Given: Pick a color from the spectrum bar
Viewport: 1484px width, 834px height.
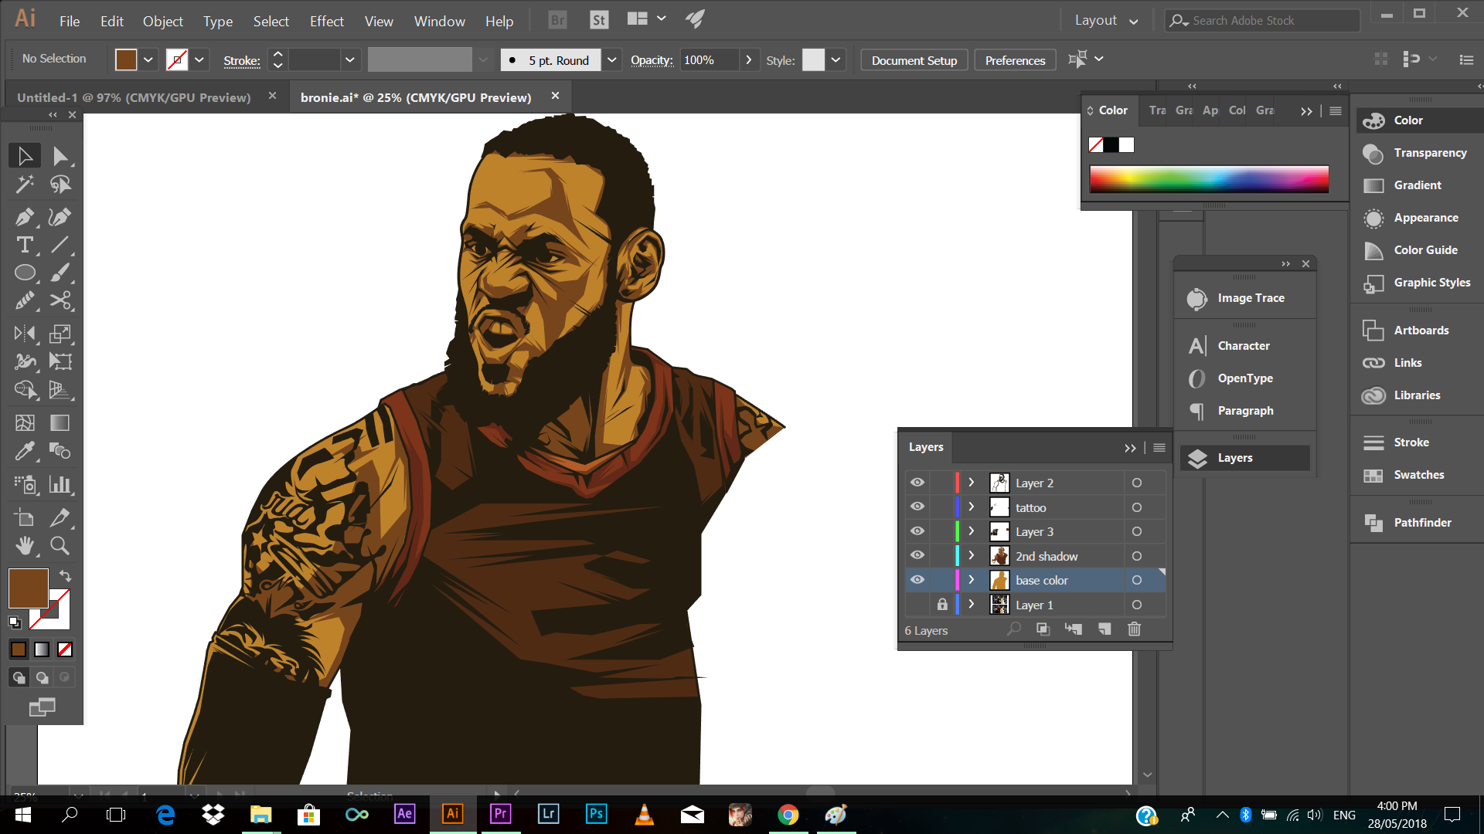Looking at the screenshot, I should tap(1209, 179).
